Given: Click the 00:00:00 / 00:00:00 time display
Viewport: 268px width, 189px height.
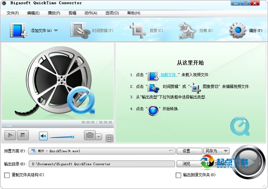Looking at the screenshot, I should pos(97,122).
